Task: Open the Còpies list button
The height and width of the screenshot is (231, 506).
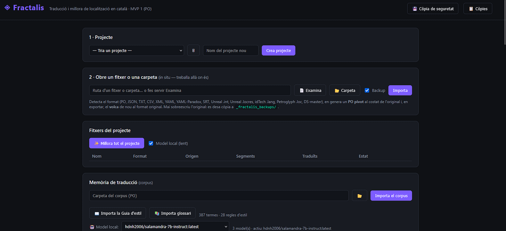Action: click(x=478, y=9)
